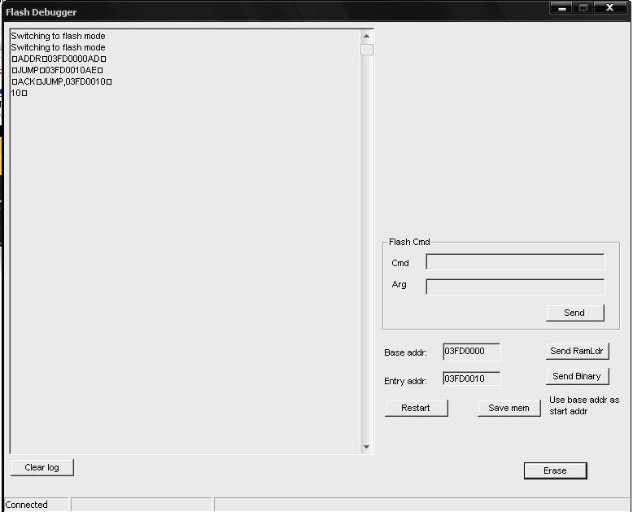This screenshot has height=512, width=633.
Task: Minimize the Flash Debugger window
Action: 562,8
